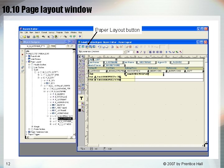This screenshot has height=168, width=224.
Task: Select the Report Triggers tree node
Action: coord(34,134)
